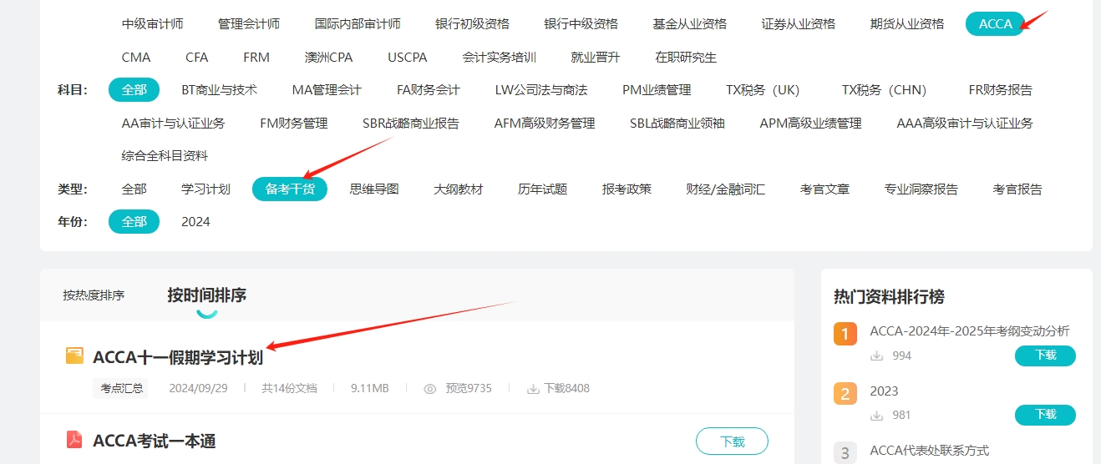Switch to the CMA category

pyautogui.click(x=136, y=58)
